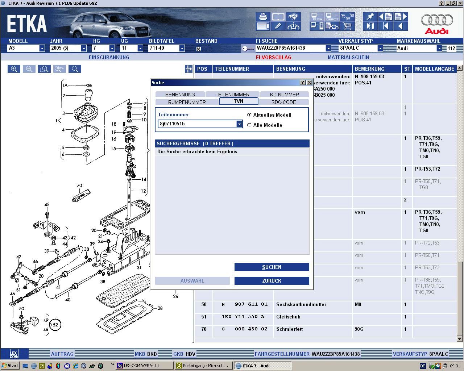Launch Internet Explorer from quick launch

pyautogui.click(x=76, y=366)
